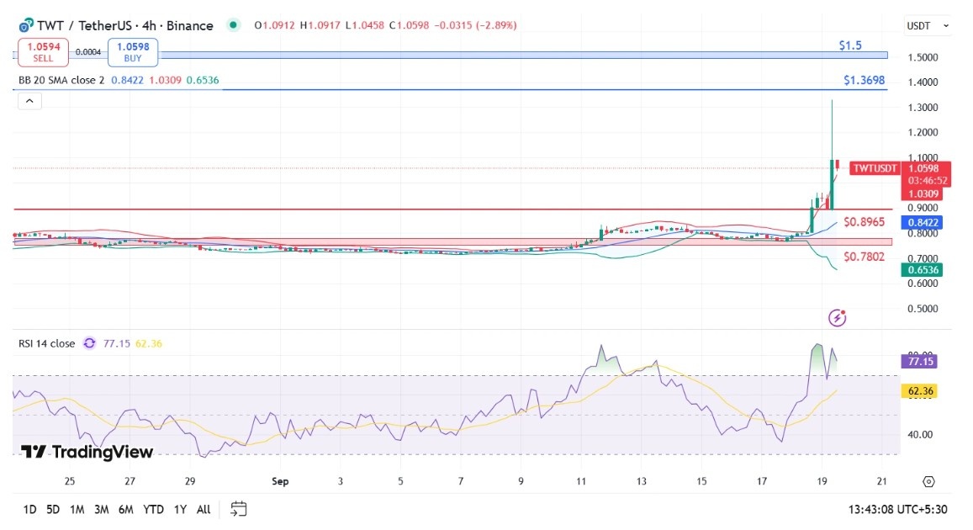This screenshot has width=973, height=530.
Task: Open chart settings gear icon
Action: point(928,481)
